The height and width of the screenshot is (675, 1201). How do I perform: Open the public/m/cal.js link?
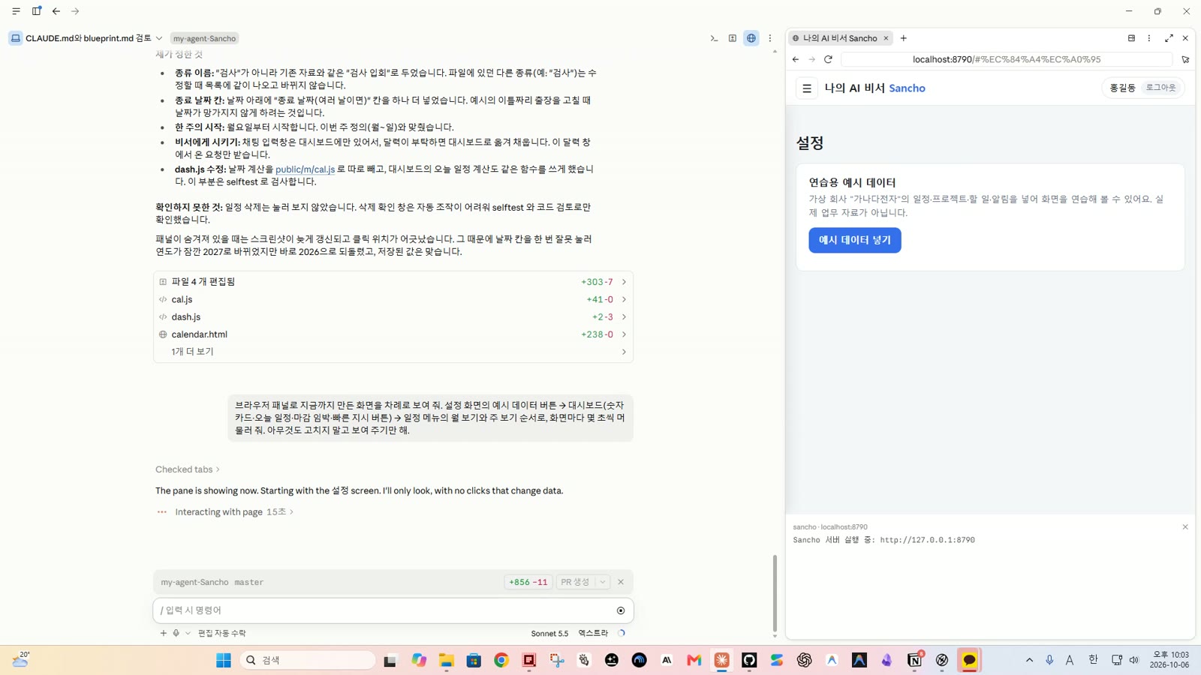pyautogui.click(x=305, y=169)
